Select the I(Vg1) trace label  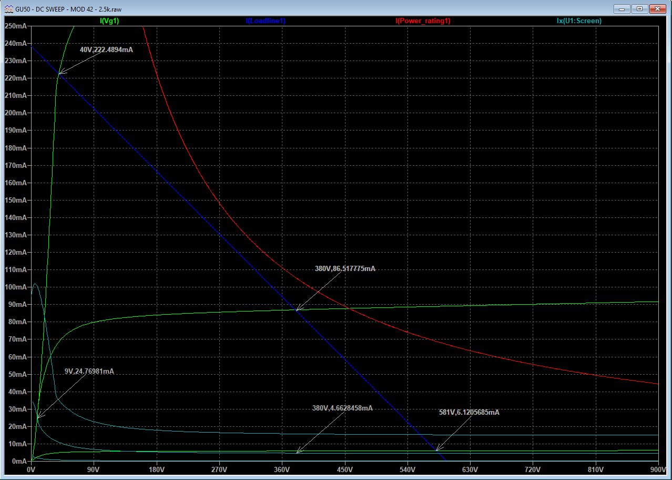[x=109, y=21]
